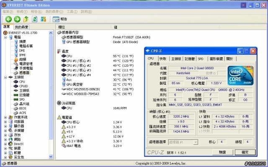The image size is (268, 167).
Task: Open the 我的最愛(O) menu
Action: (x=54, y=12)
